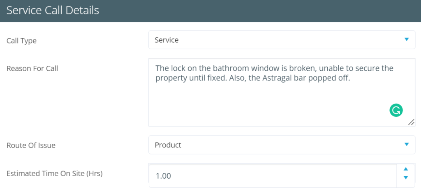
Task: Click the Route Of Issue dropdown arrow
Action: (x=407, y=144)
